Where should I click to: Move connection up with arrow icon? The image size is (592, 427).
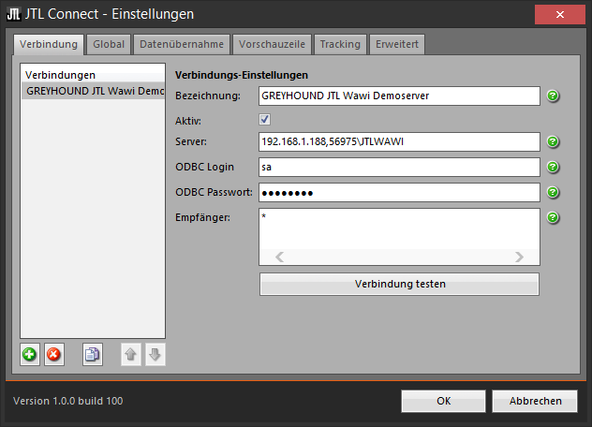130,355
